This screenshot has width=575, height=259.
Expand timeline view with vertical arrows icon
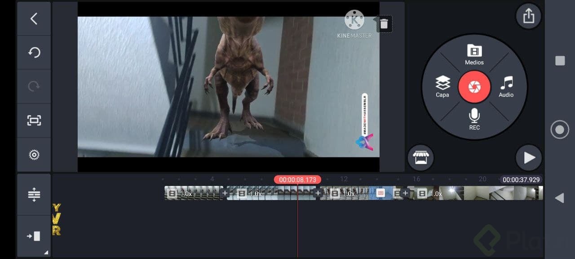(x=34, y=195)
